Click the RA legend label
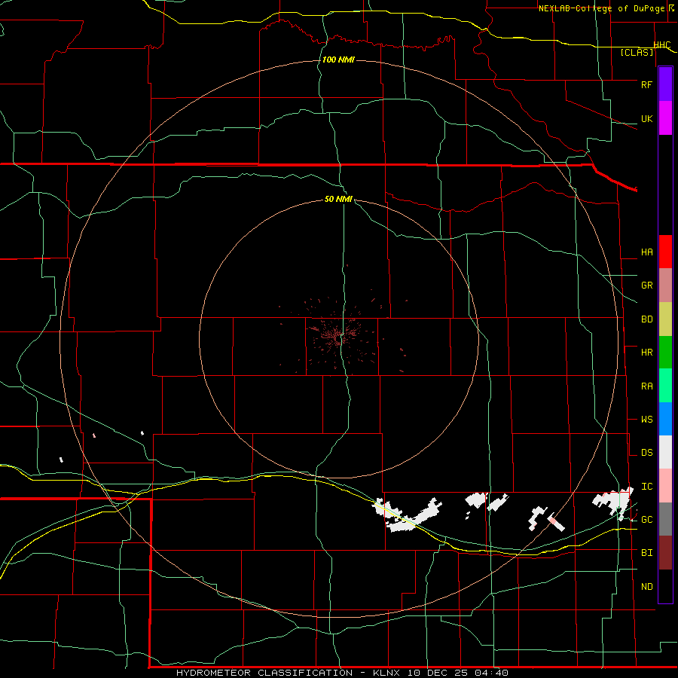This screenshot has width=678, height=678. (x=646, y=386)
